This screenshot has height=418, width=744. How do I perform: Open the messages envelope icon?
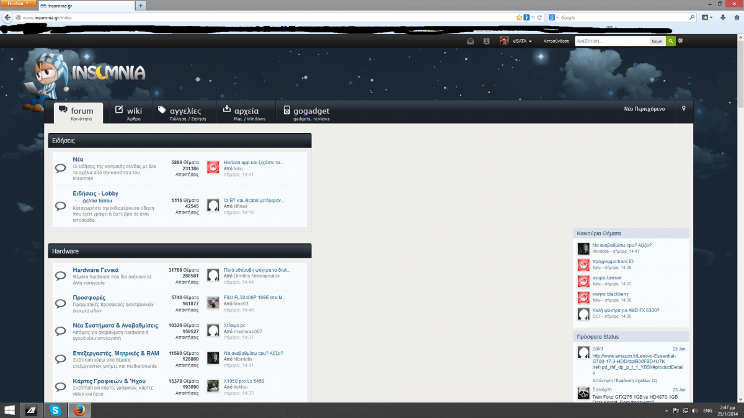click(471, 41)
